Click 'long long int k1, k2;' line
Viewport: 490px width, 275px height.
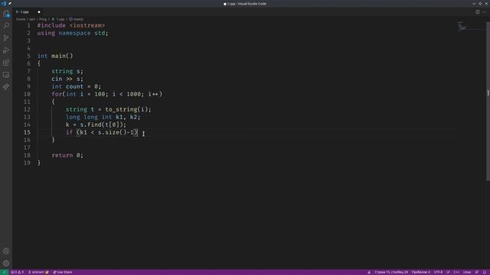click(x=103, y=117)
